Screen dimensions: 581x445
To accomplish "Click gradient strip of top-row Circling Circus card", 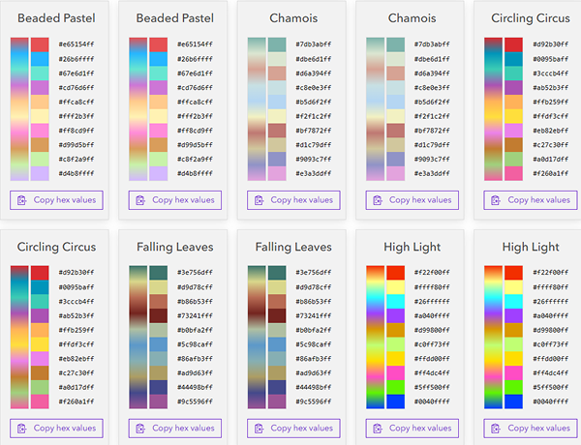I will (x=493, y=109).
